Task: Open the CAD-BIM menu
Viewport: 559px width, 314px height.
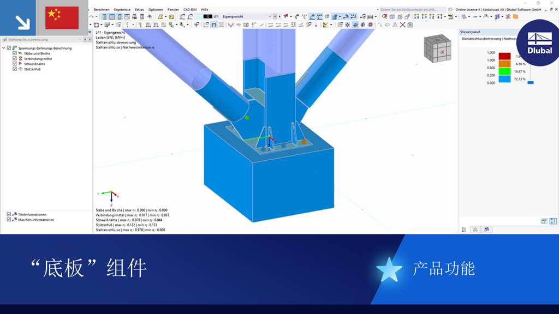Action: click(189, 10)
